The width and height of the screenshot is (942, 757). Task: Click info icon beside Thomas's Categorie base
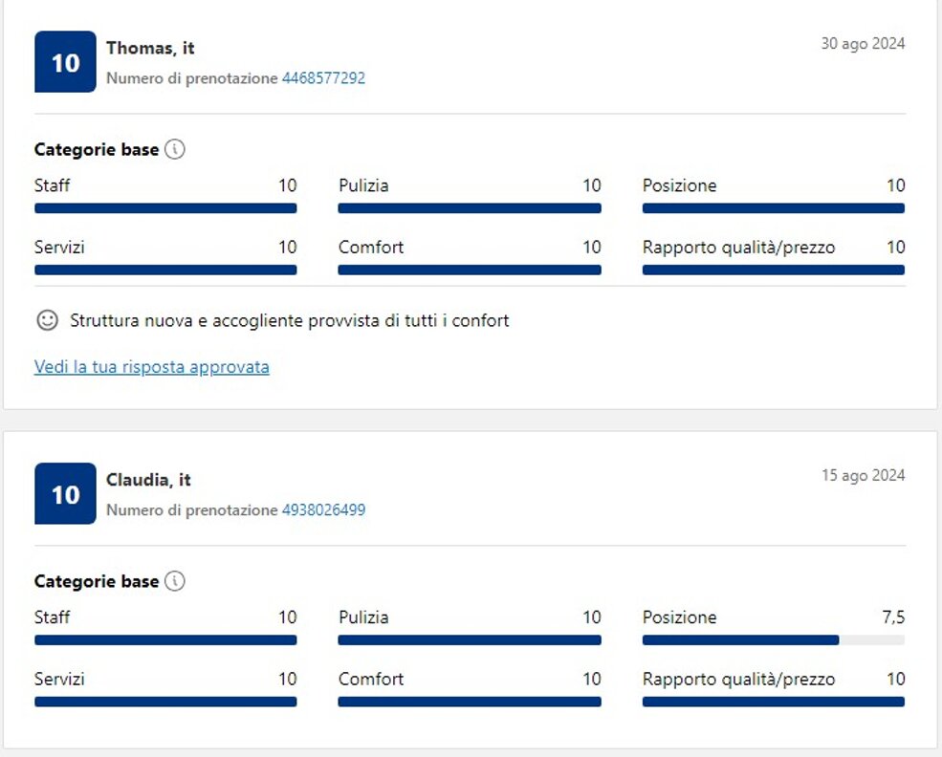coord(174,149)
